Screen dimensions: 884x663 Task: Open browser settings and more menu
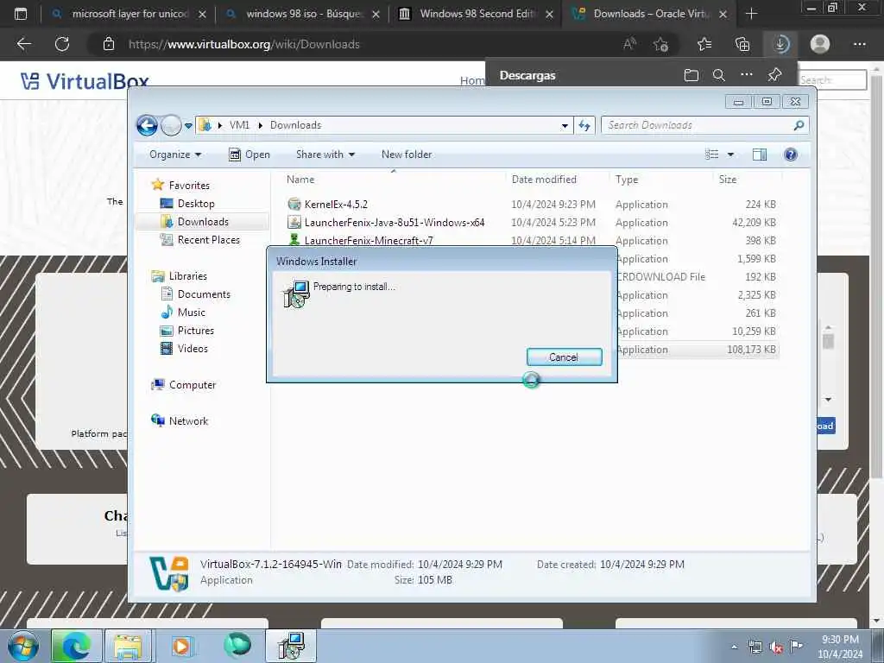click(859, 44)
